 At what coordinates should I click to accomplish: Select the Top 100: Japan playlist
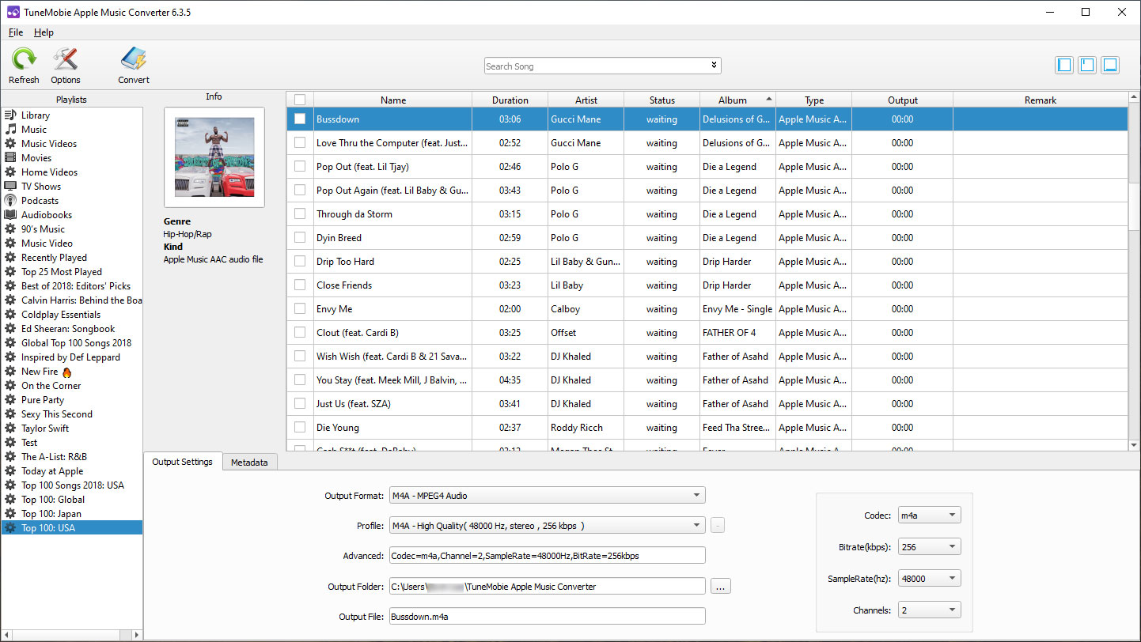click(51, 514)
